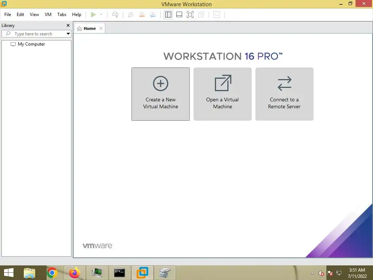Launch Firefox from the taskbar
The width and height of the screenshot is (373, 280).
tap(74, 273)
